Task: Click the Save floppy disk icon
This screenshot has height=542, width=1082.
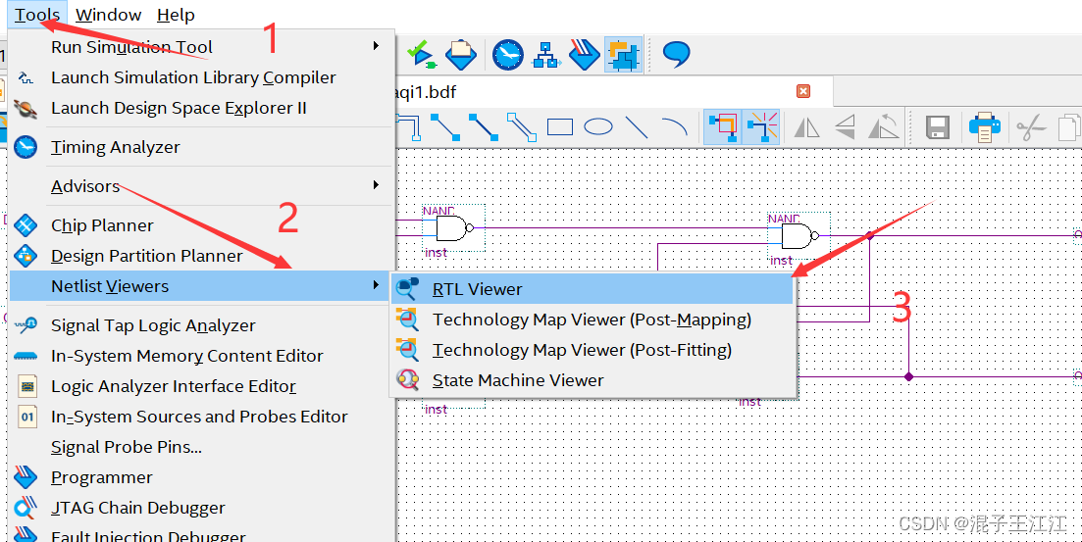Action: tap(937, 127)
